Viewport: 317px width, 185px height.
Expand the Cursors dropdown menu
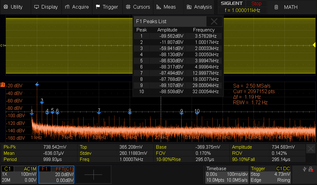tap(138, 7)
